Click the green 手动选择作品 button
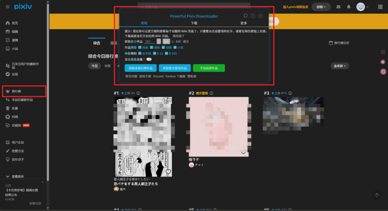The image size is (388, 211). (x=209, y=68)
